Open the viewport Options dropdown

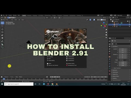(x=105, y=18)
